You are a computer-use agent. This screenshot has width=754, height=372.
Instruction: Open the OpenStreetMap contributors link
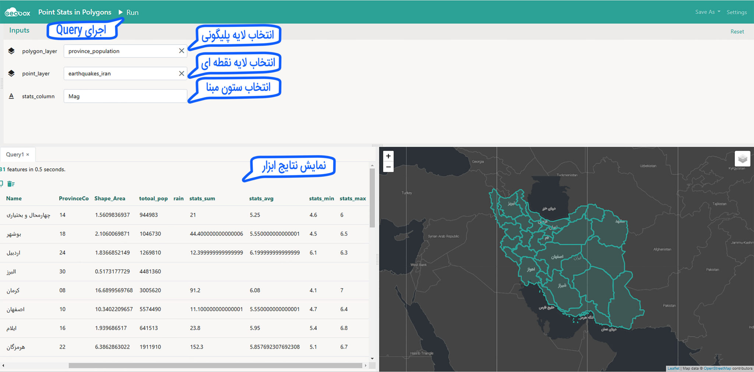click(717, 368)
